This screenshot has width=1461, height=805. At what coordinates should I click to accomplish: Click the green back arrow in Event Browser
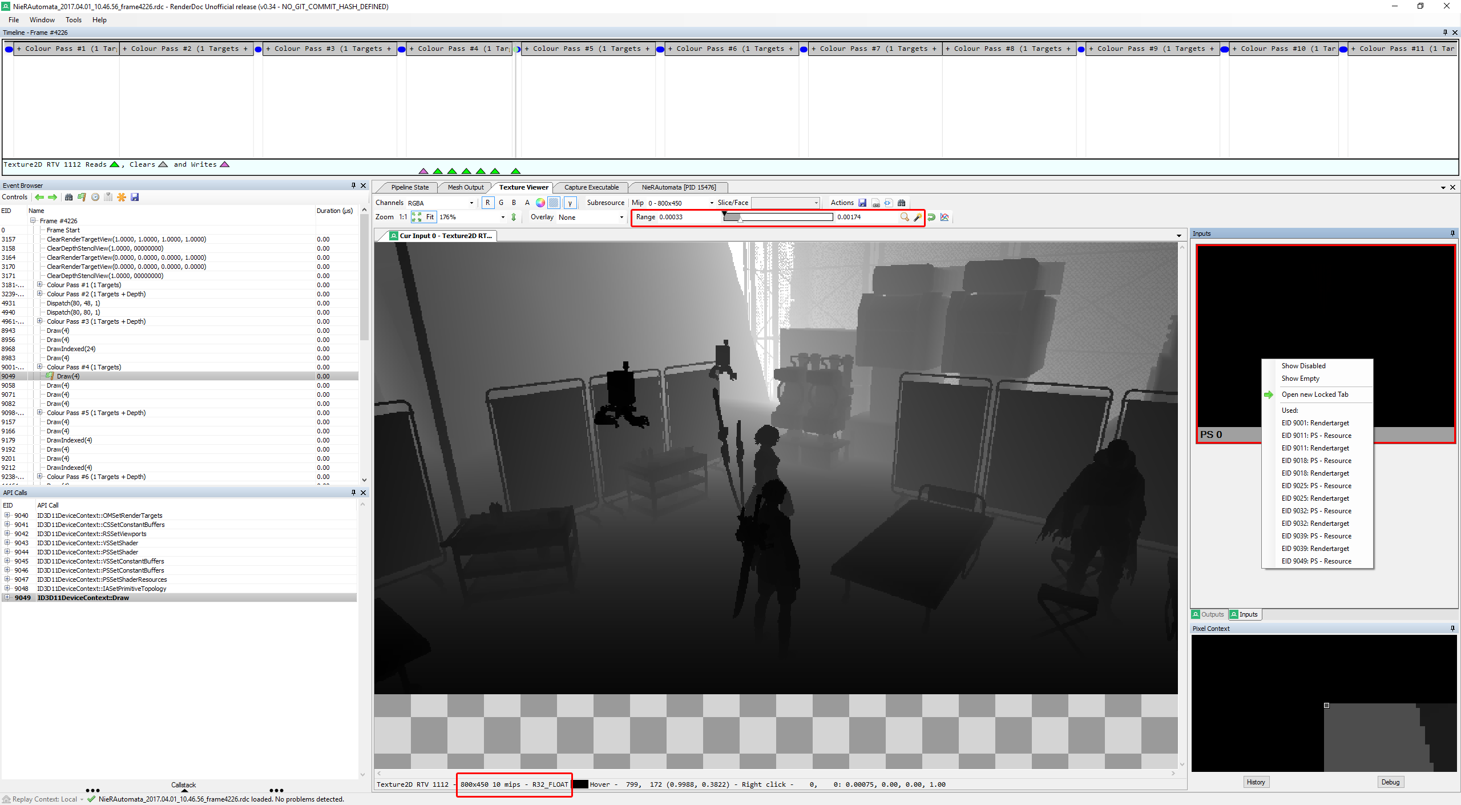point(39,197)
